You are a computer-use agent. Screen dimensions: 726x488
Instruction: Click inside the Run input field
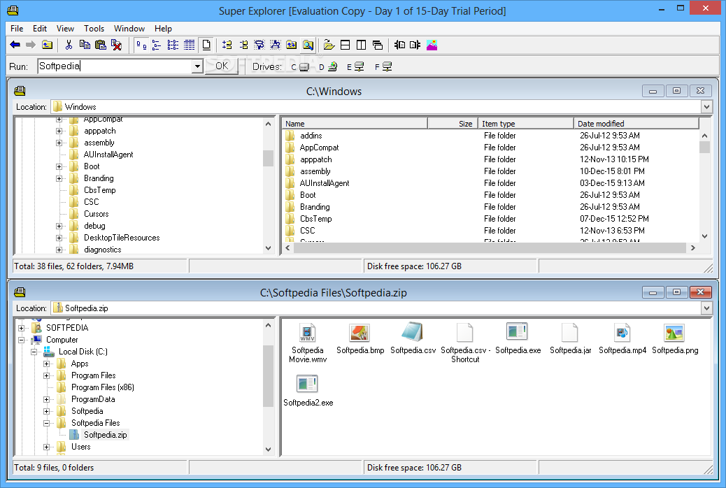115,66
